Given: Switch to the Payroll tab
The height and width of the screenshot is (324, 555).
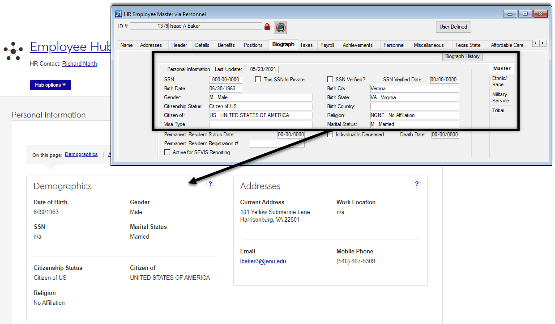Looking at the screenshot, I should click(x=327, y=45).
